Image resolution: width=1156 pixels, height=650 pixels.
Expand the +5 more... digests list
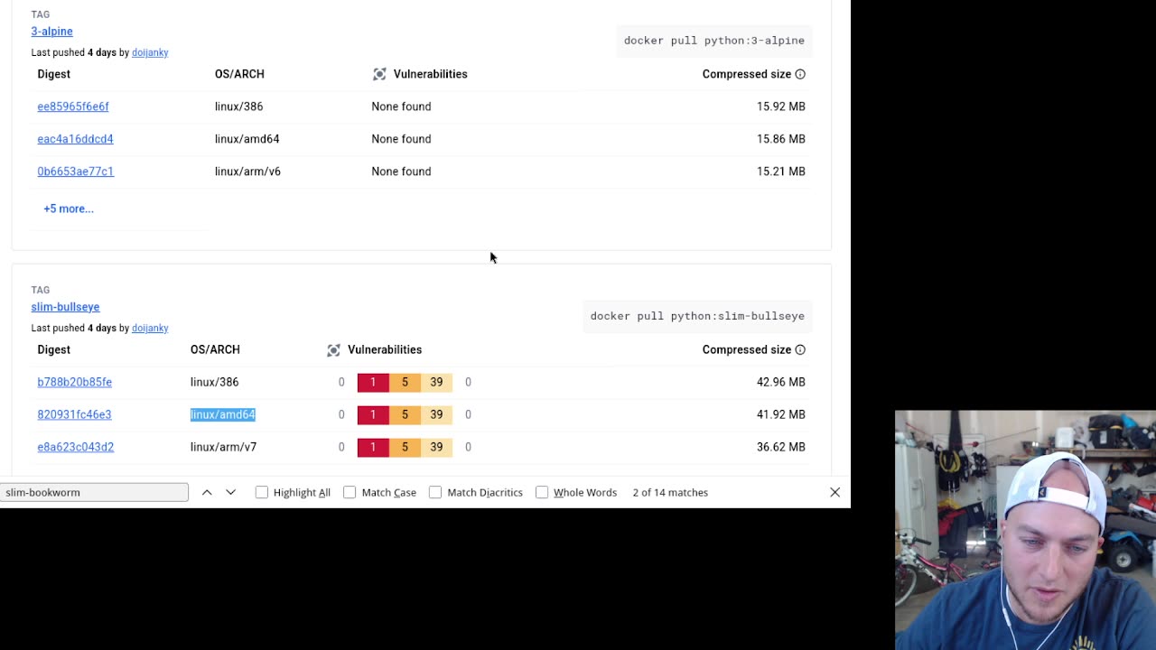[69, 209]
